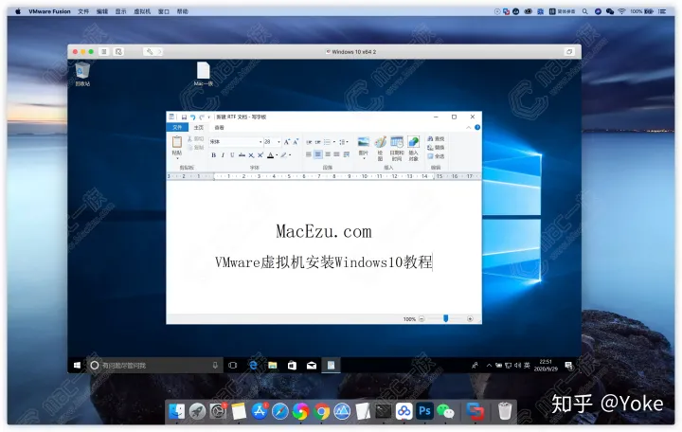Apply the text color A swatch
This screenshot has height=432, width=682.
point(270,155)
